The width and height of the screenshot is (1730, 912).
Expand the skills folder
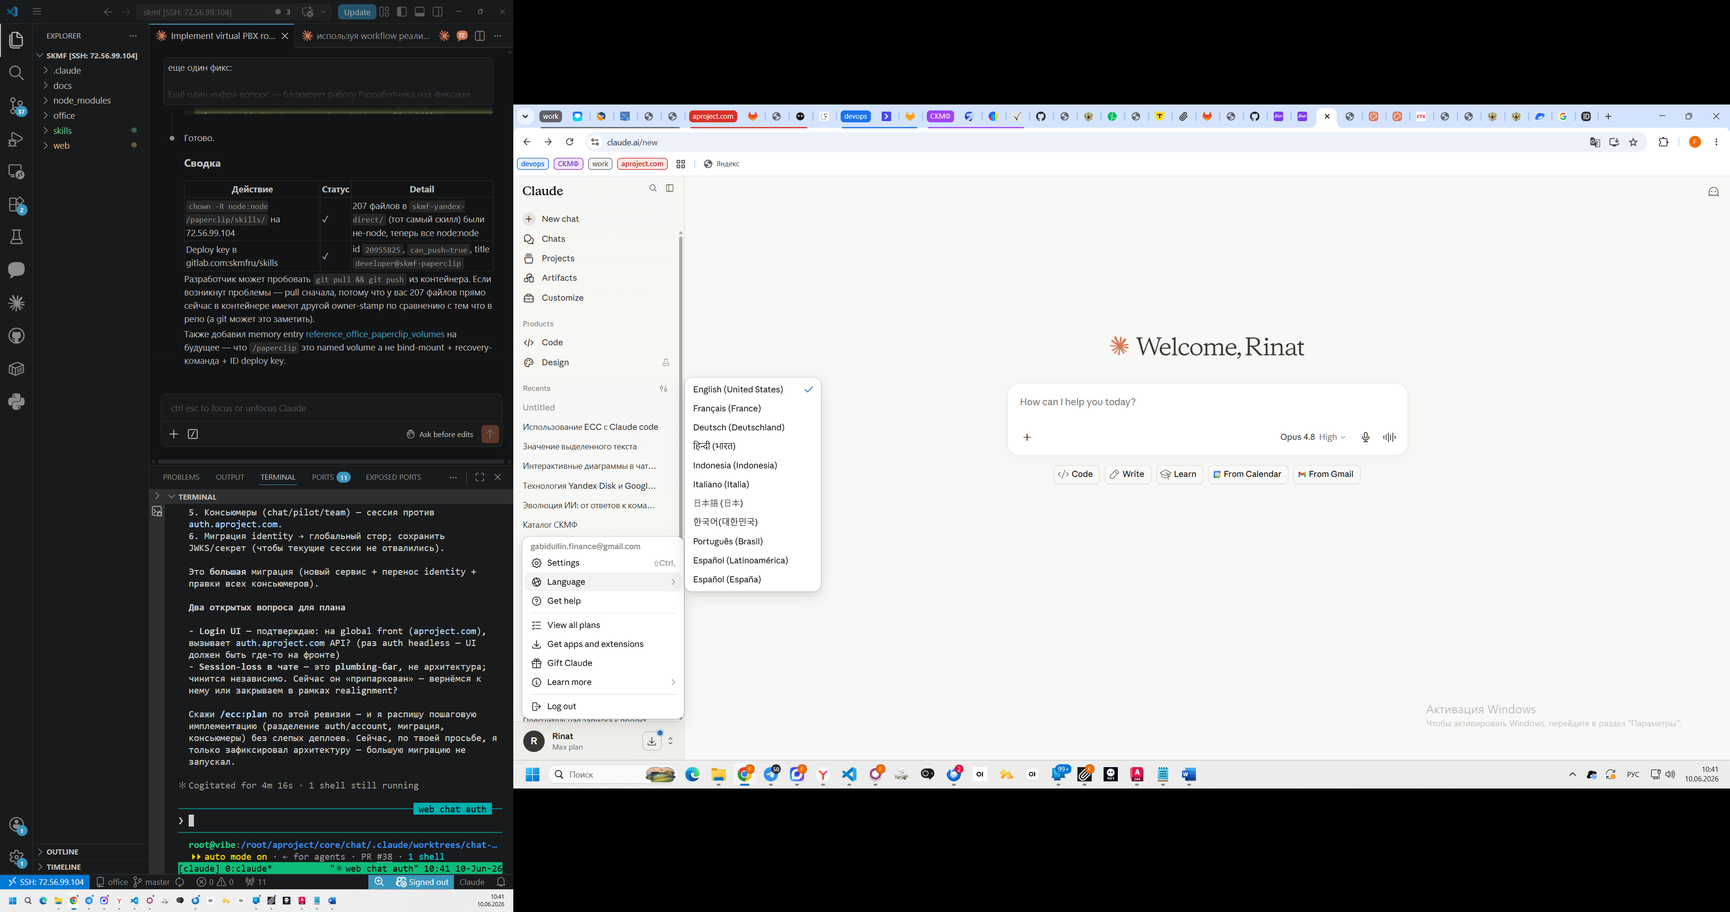[x=62, y=131]
